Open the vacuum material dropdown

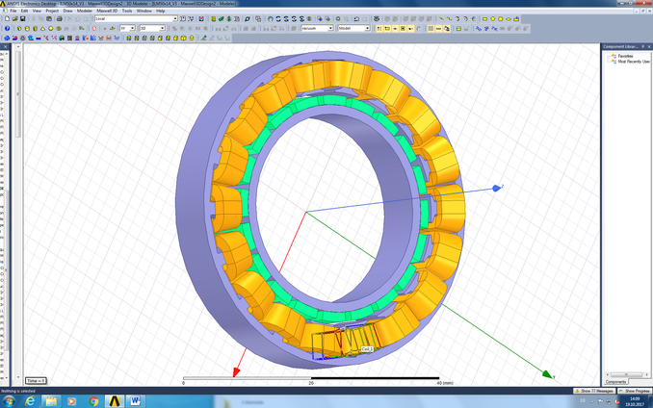[330, 28]
